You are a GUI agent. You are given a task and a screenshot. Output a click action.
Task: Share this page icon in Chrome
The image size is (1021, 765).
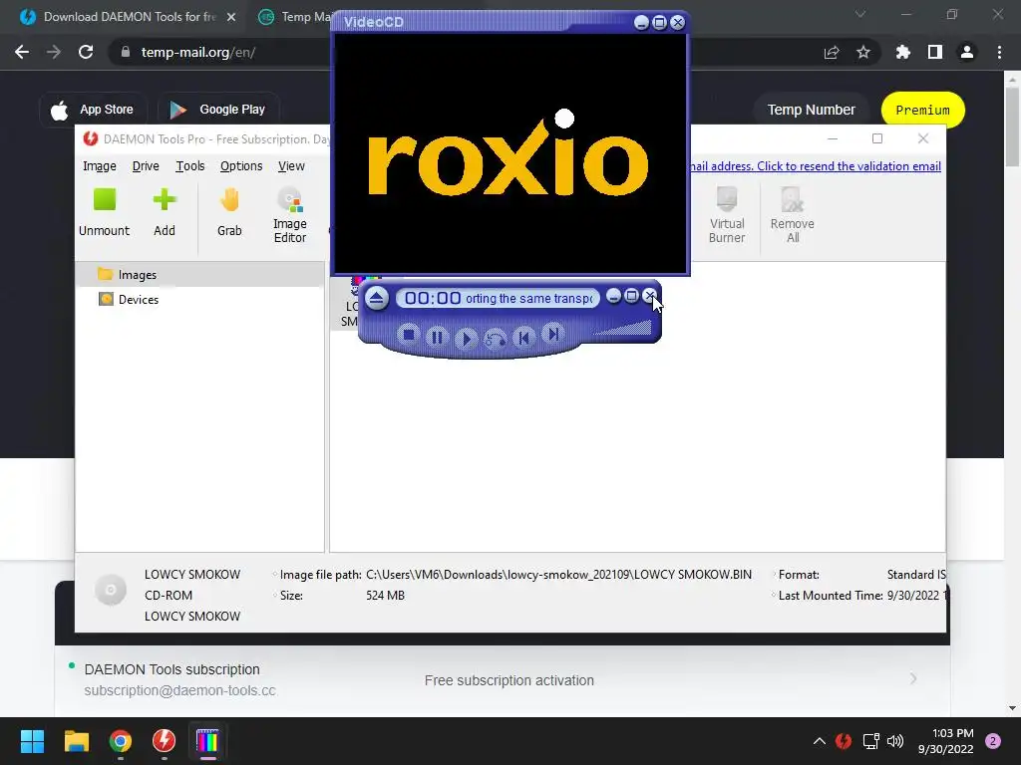832,52
